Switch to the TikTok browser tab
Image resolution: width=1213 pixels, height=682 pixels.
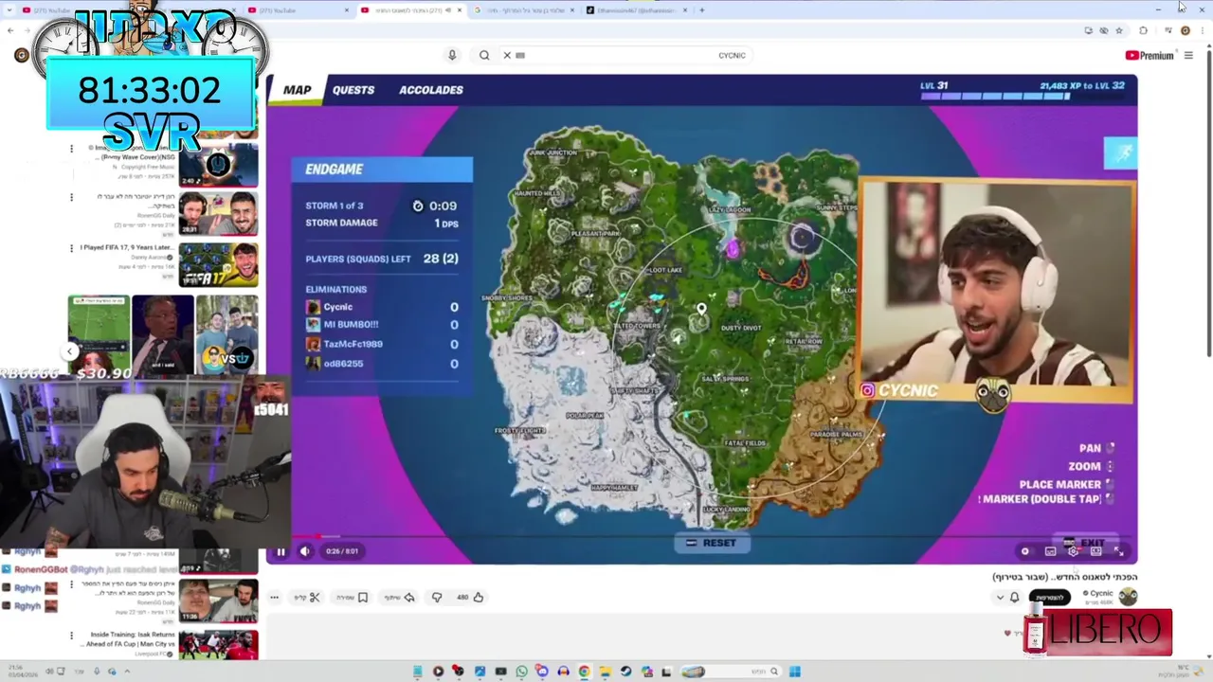click(x=636, y=10)
